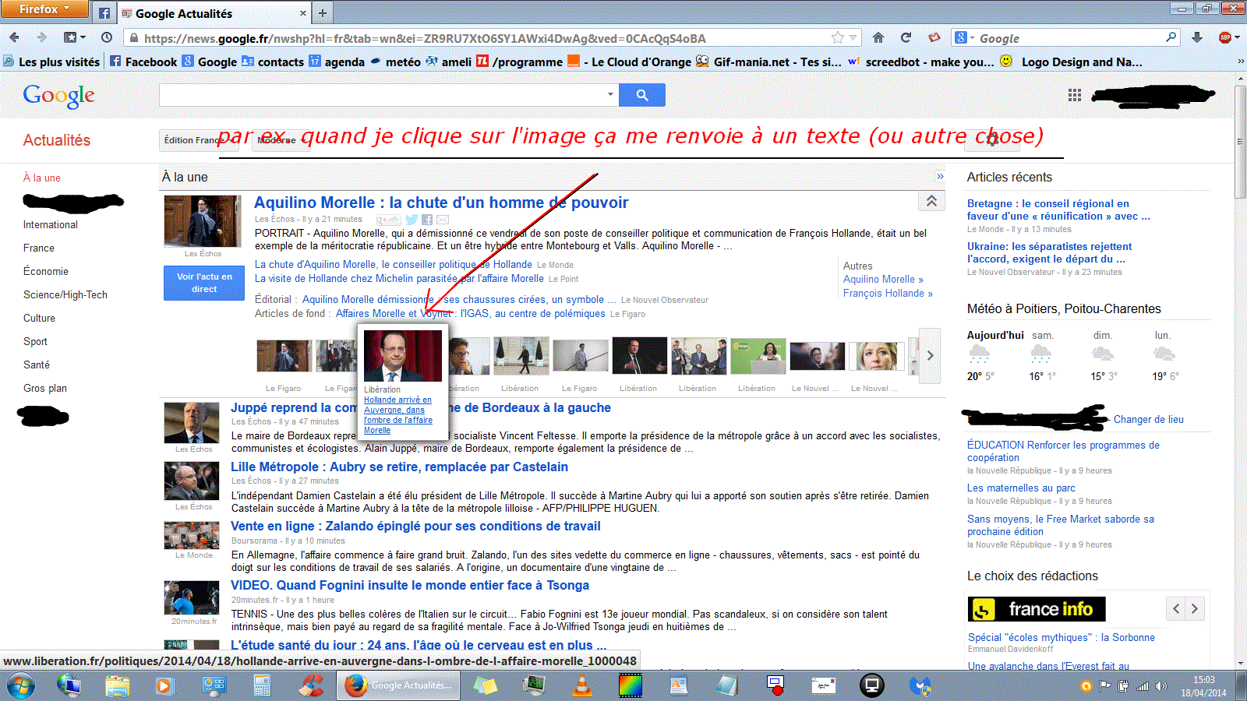Screen dimensions: 1247x701
Task: Open the meteo bookmark
Action: click(x=395, y=62)
